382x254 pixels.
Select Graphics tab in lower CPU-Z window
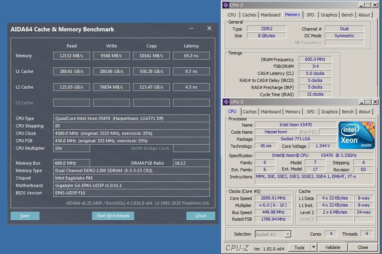(x=330, y=112)
